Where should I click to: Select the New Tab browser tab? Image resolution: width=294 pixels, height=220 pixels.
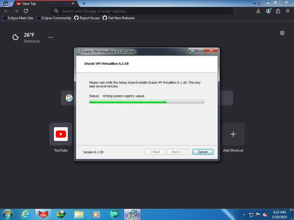coord(45,3)
